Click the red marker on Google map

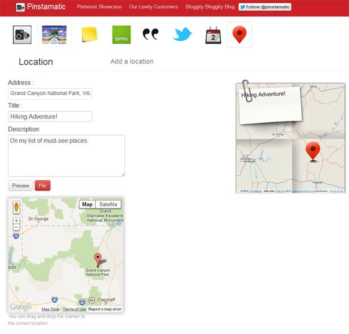point(98,259)
